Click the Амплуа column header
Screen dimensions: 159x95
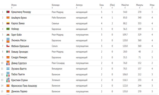[x=79, y=5]
